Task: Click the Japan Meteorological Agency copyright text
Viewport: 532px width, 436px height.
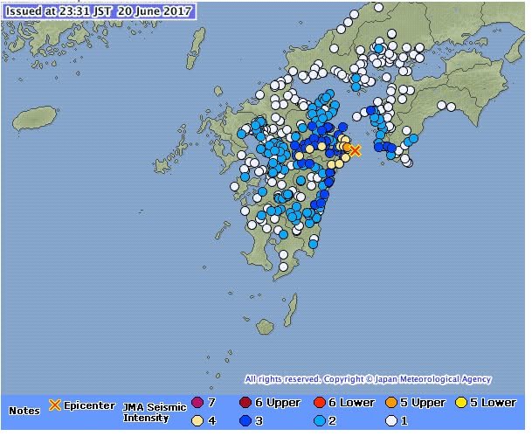Action: coord(368,379)
